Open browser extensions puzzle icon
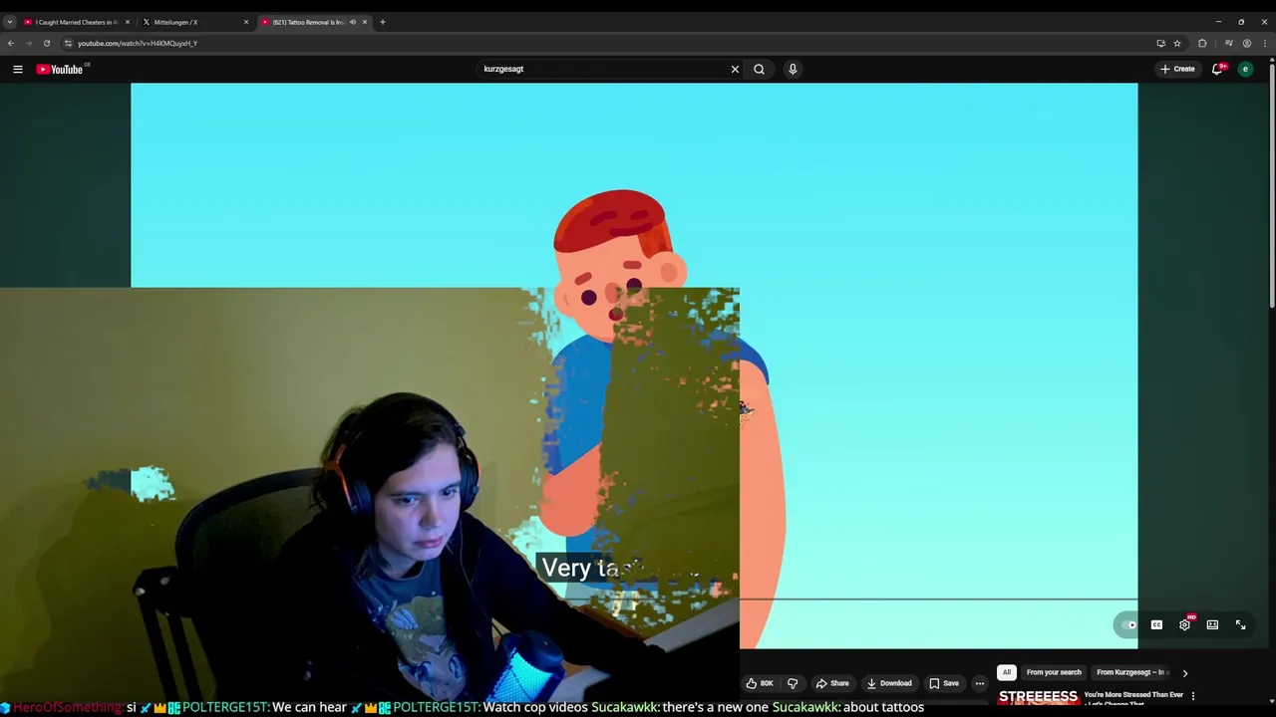 point(1202,43)
